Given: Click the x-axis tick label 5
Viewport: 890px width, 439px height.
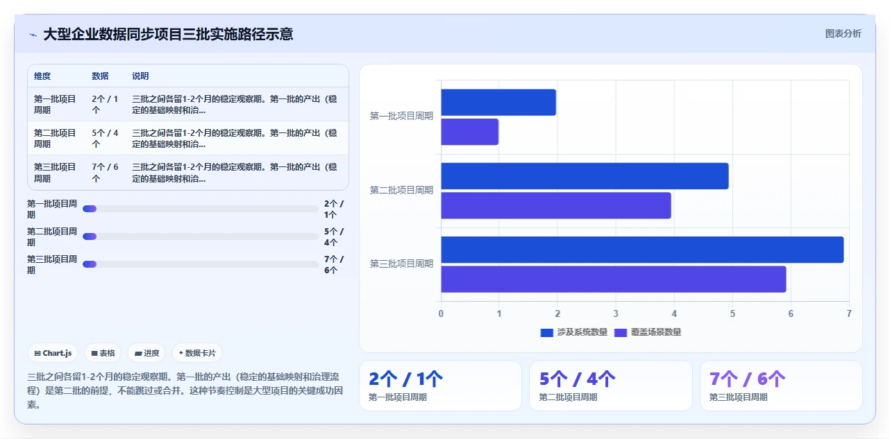Looking at the screenshot, I should click(732, 313).
